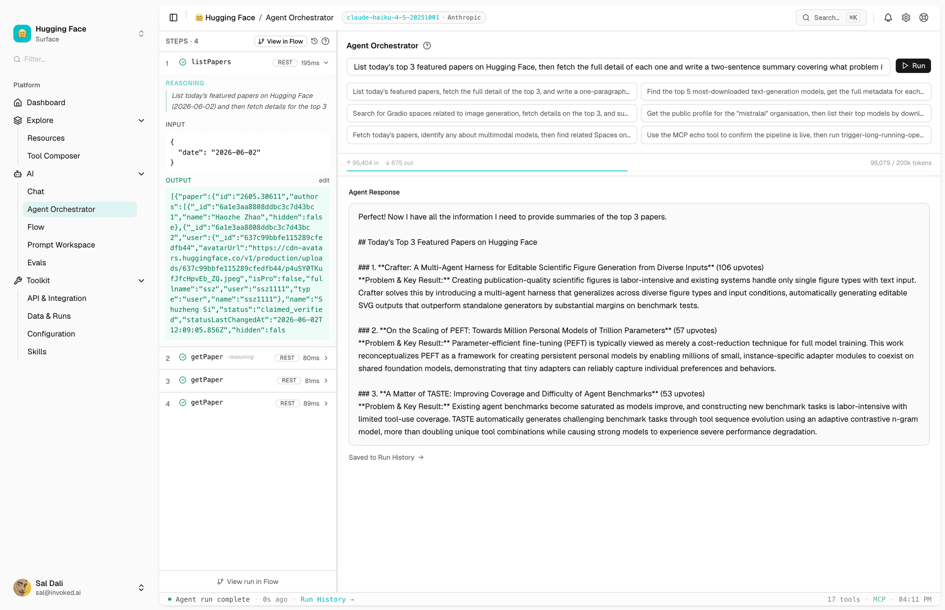The width and height of the screenshot is (945, 610).
Task: Run the agent prompt
Action: pos(913,66)
